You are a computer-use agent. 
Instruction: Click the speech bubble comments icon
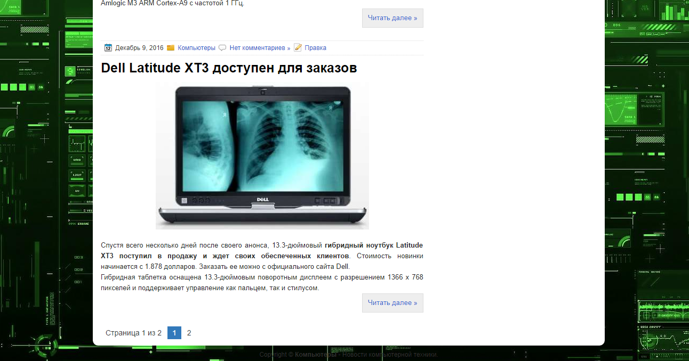coord(222,48)
